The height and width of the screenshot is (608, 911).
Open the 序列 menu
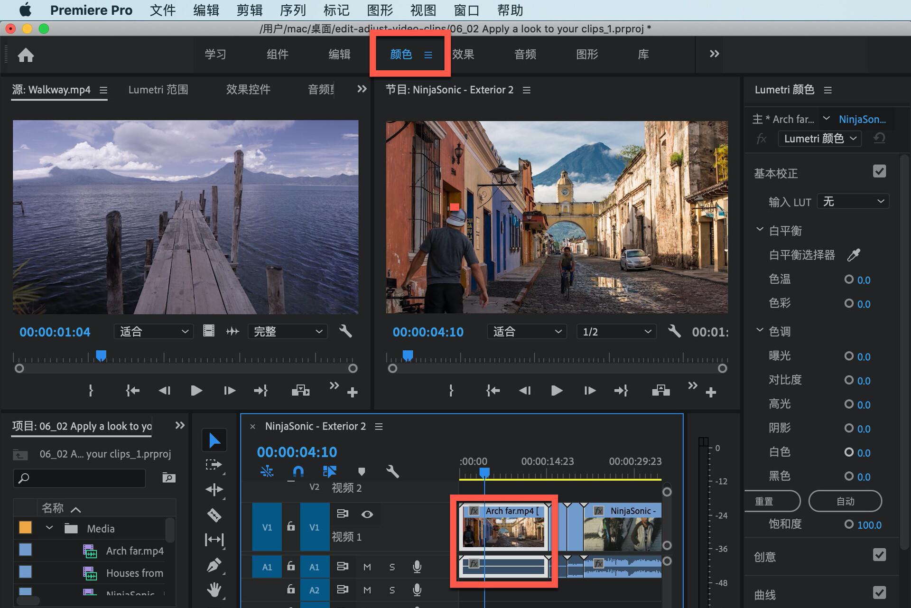tap(293, 10)
